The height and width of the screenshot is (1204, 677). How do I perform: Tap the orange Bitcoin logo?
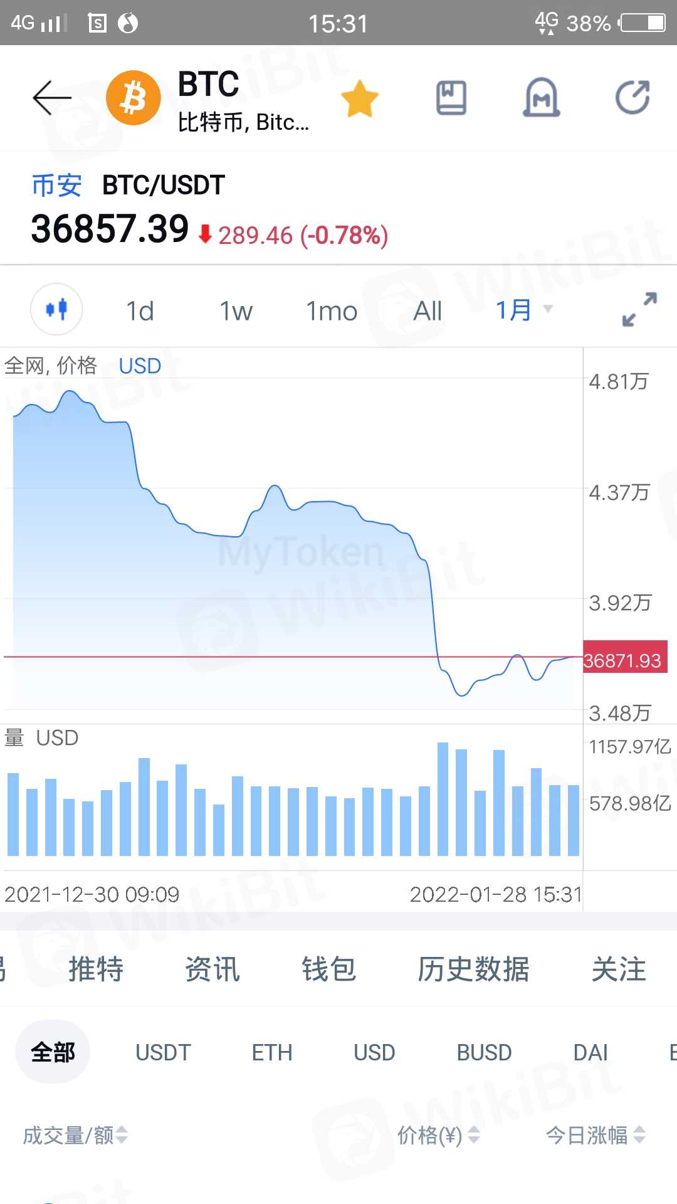[x=134, y=98]
